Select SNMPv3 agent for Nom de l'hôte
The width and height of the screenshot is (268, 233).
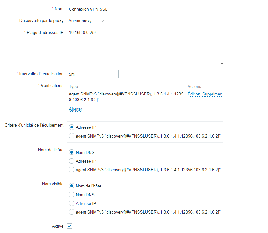pos(72,170)
